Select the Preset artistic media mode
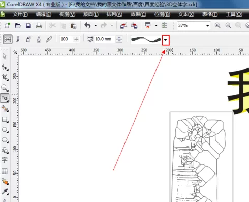 click(8, 39)
